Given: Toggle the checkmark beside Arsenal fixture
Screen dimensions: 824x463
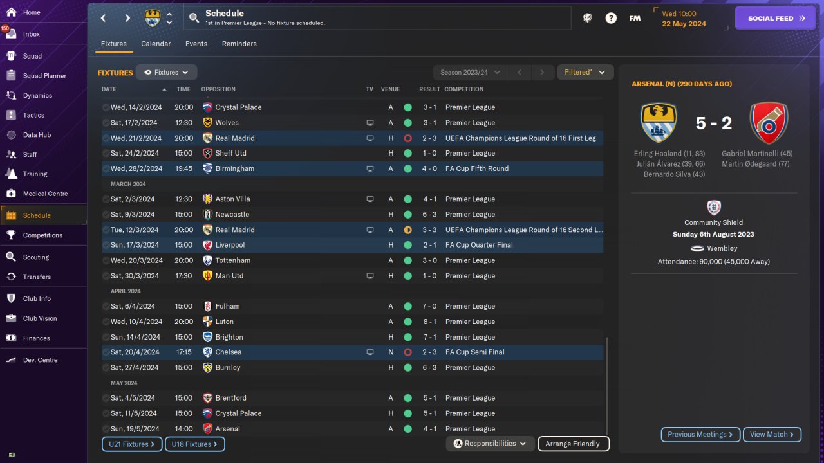Looking at the screenshot, I should point(106,429).
